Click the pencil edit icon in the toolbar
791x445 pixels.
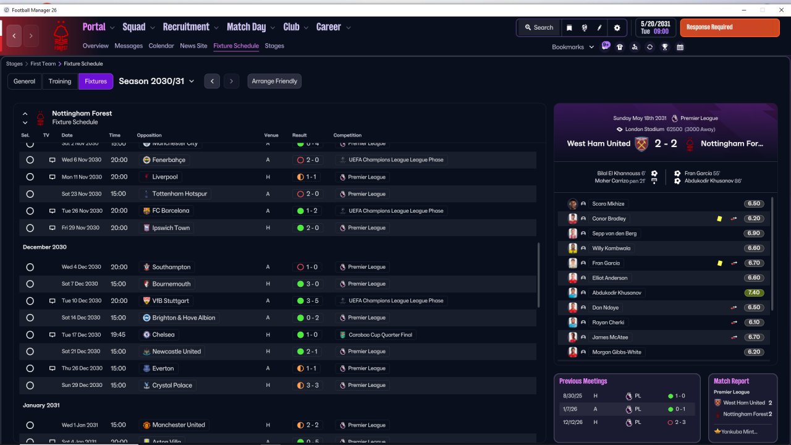tap(599, 28)
